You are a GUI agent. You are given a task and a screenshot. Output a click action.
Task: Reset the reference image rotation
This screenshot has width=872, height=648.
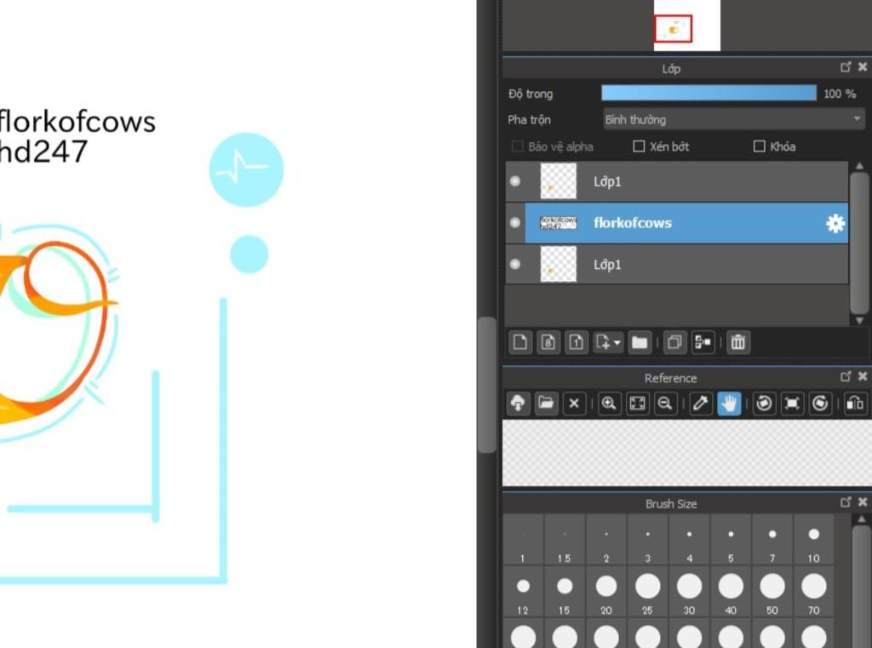(x=792, y=403)
